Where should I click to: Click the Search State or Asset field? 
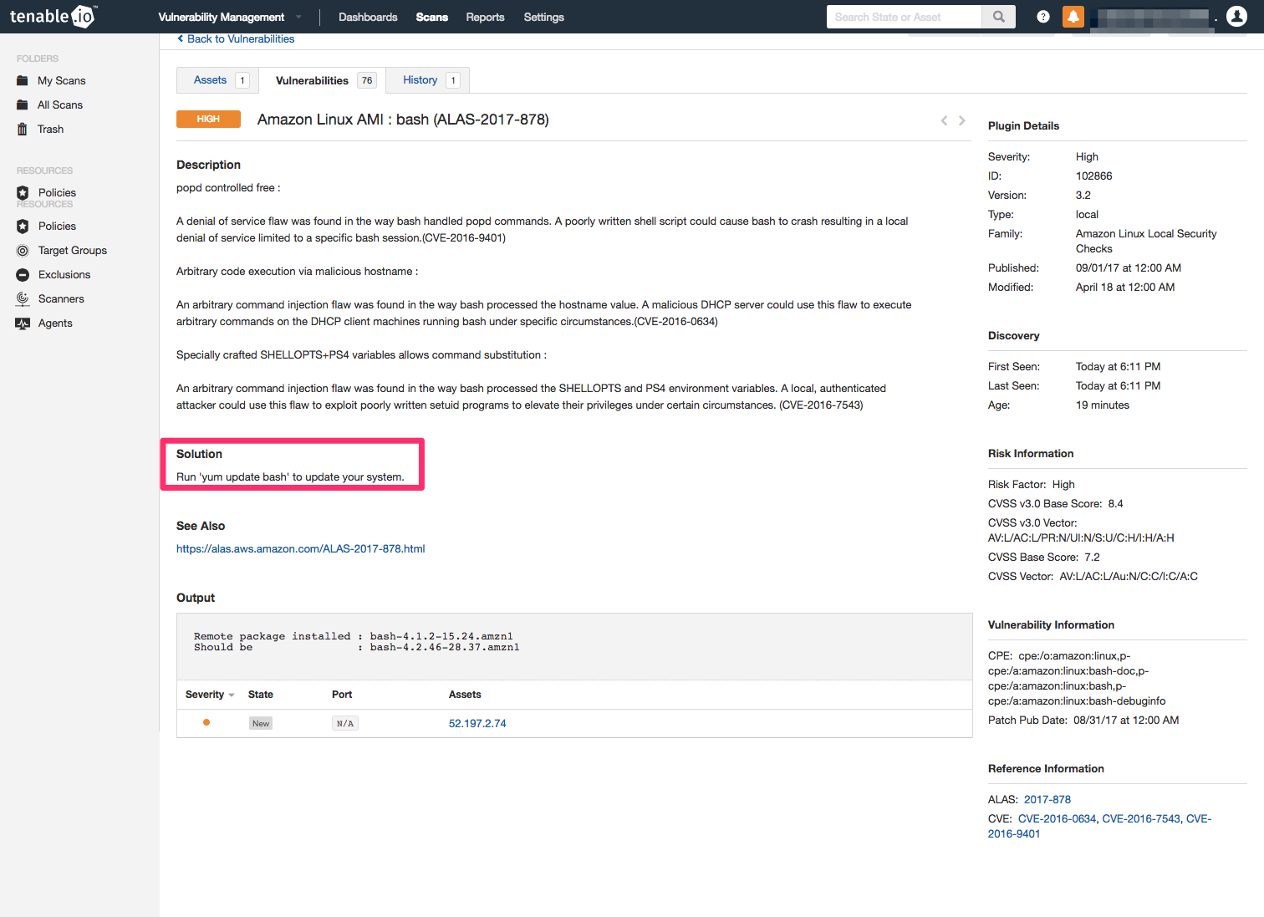pos(903,17)
